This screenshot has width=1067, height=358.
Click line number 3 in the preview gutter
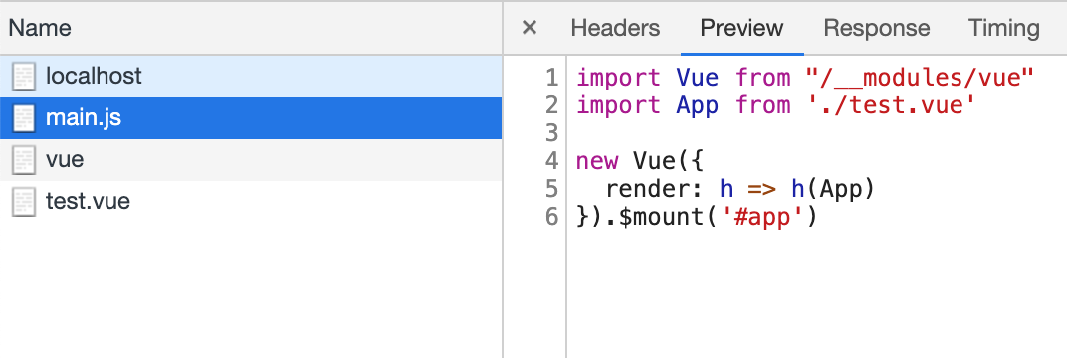[x=551, y=133]
